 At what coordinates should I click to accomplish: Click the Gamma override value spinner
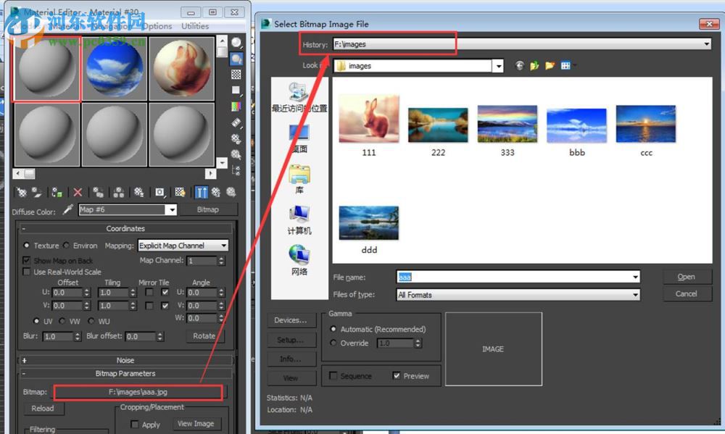418,343
